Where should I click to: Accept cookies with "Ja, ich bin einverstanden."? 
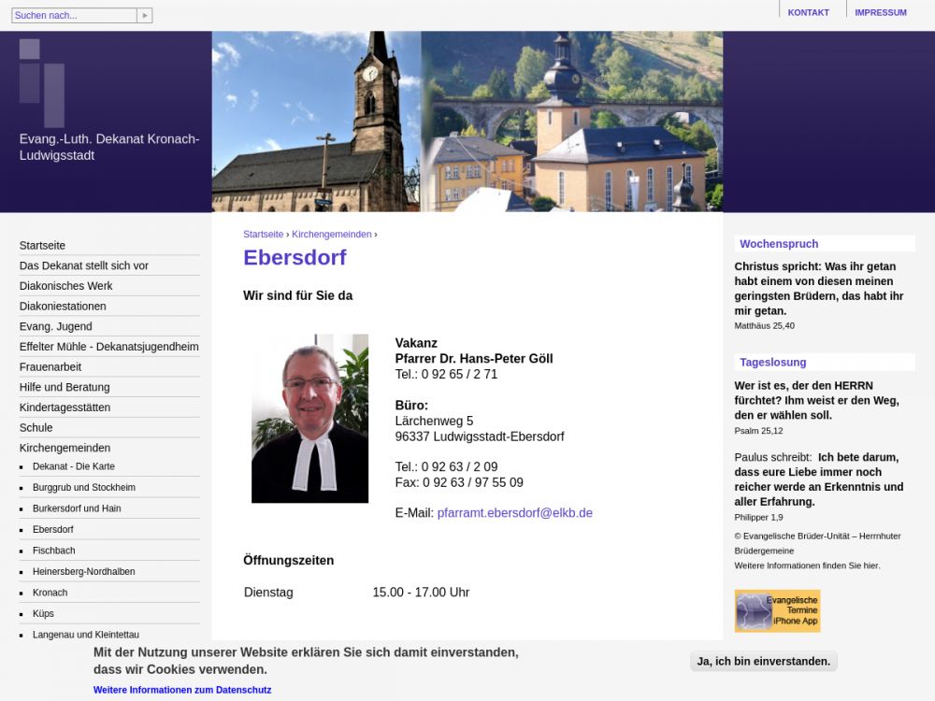(763, 662)
